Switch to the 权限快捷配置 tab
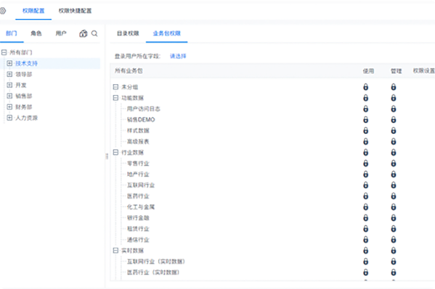The image size is (435, 289). [75, 11]
